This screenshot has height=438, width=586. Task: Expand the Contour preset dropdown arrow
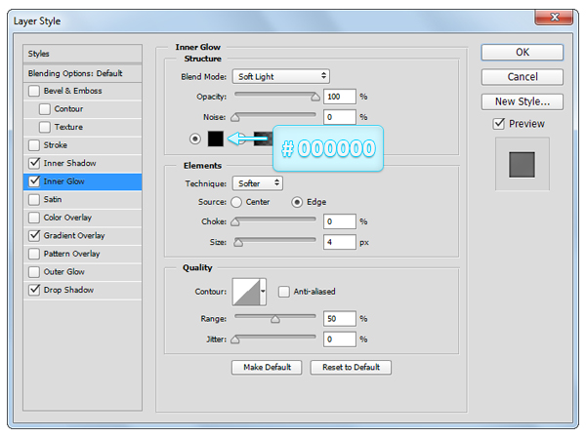[x=264, y=291]
